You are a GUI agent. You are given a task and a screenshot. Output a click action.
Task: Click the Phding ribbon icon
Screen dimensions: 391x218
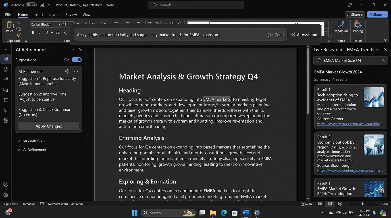tap(358, 24)
